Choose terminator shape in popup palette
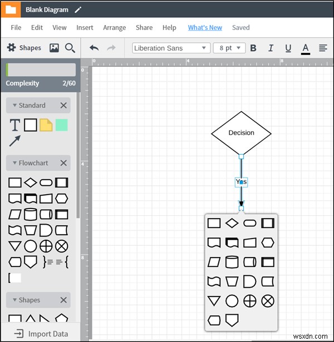This screenshot has width=334, height=342. tap(250, 224)
